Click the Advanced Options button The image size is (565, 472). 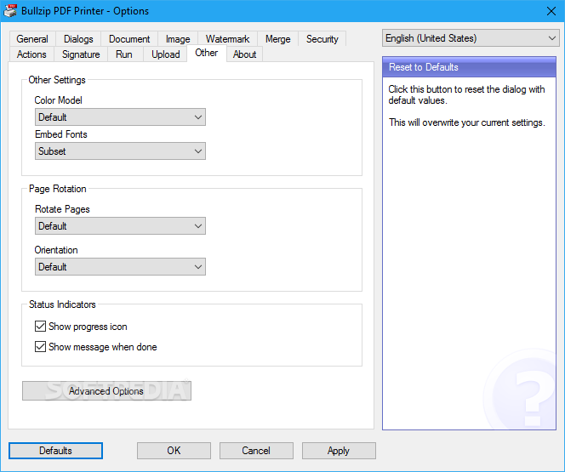coord(106,391)
